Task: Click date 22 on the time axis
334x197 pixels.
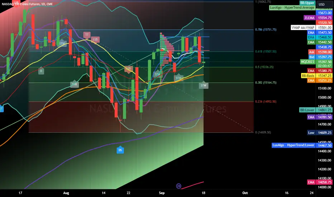Action: pos(128,193)
